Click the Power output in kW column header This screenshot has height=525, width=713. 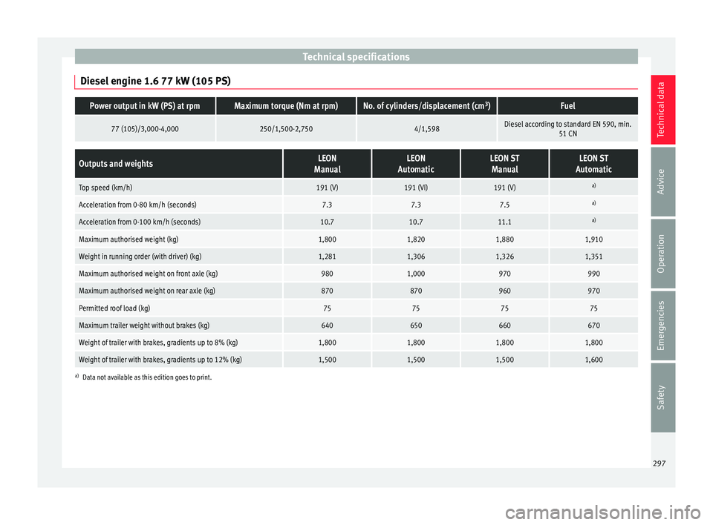pos(145,106)
